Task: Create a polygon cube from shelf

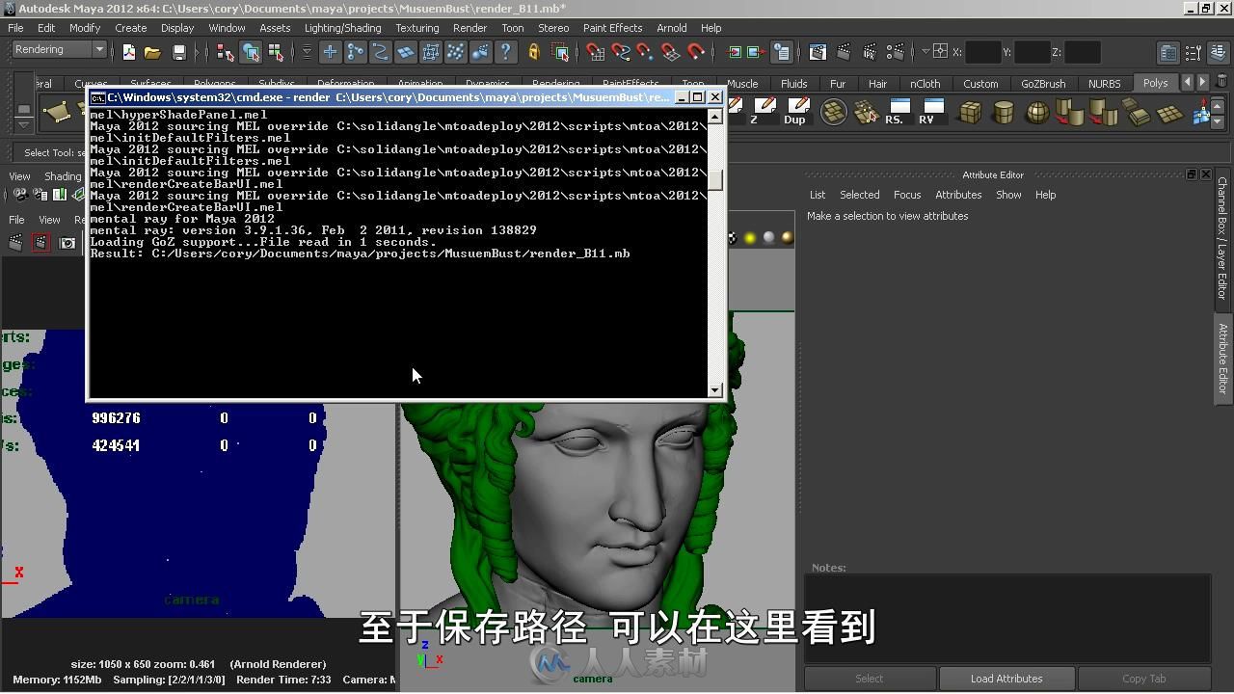Action: pyautogui.click(x=970, y=112)
